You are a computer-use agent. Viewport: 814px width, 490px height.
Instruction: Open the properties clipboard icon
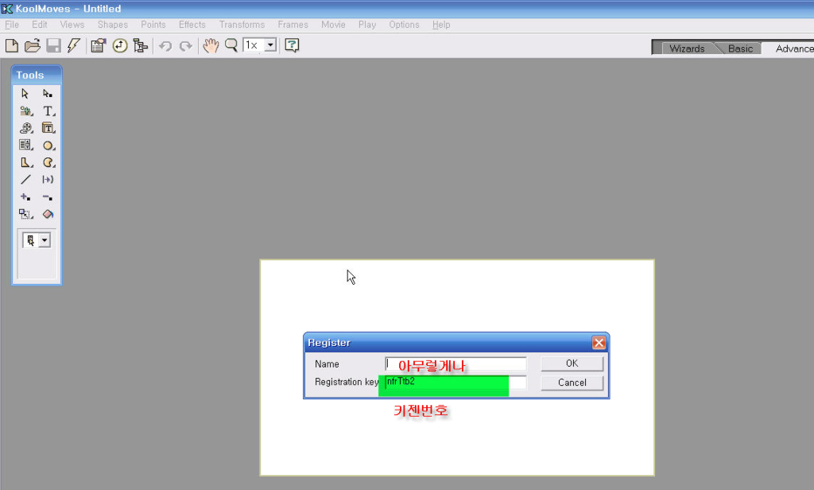point(98,45)
